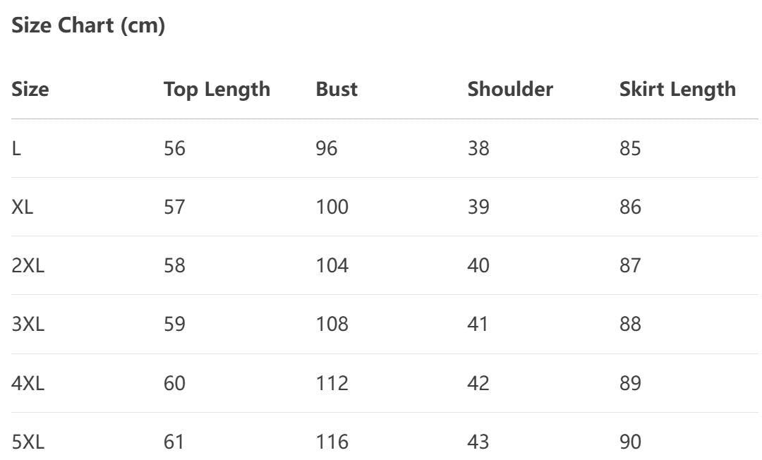This screenshot has height=460, width=762.
Task: Click the Size column header
Action: pyautogui.click(x=30, y=90)
